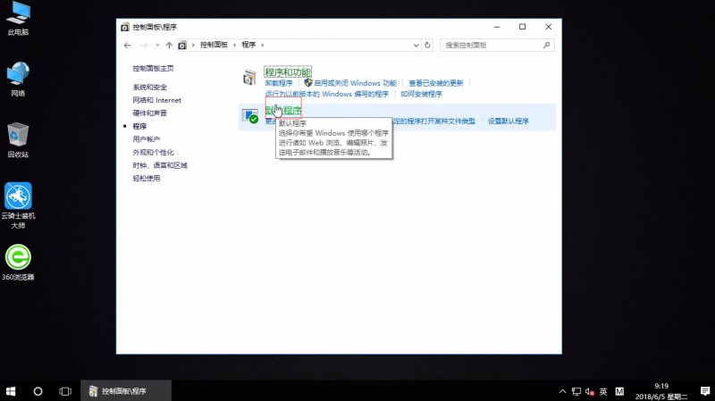Open 时钟、语言和区域 category

(160, 165)
